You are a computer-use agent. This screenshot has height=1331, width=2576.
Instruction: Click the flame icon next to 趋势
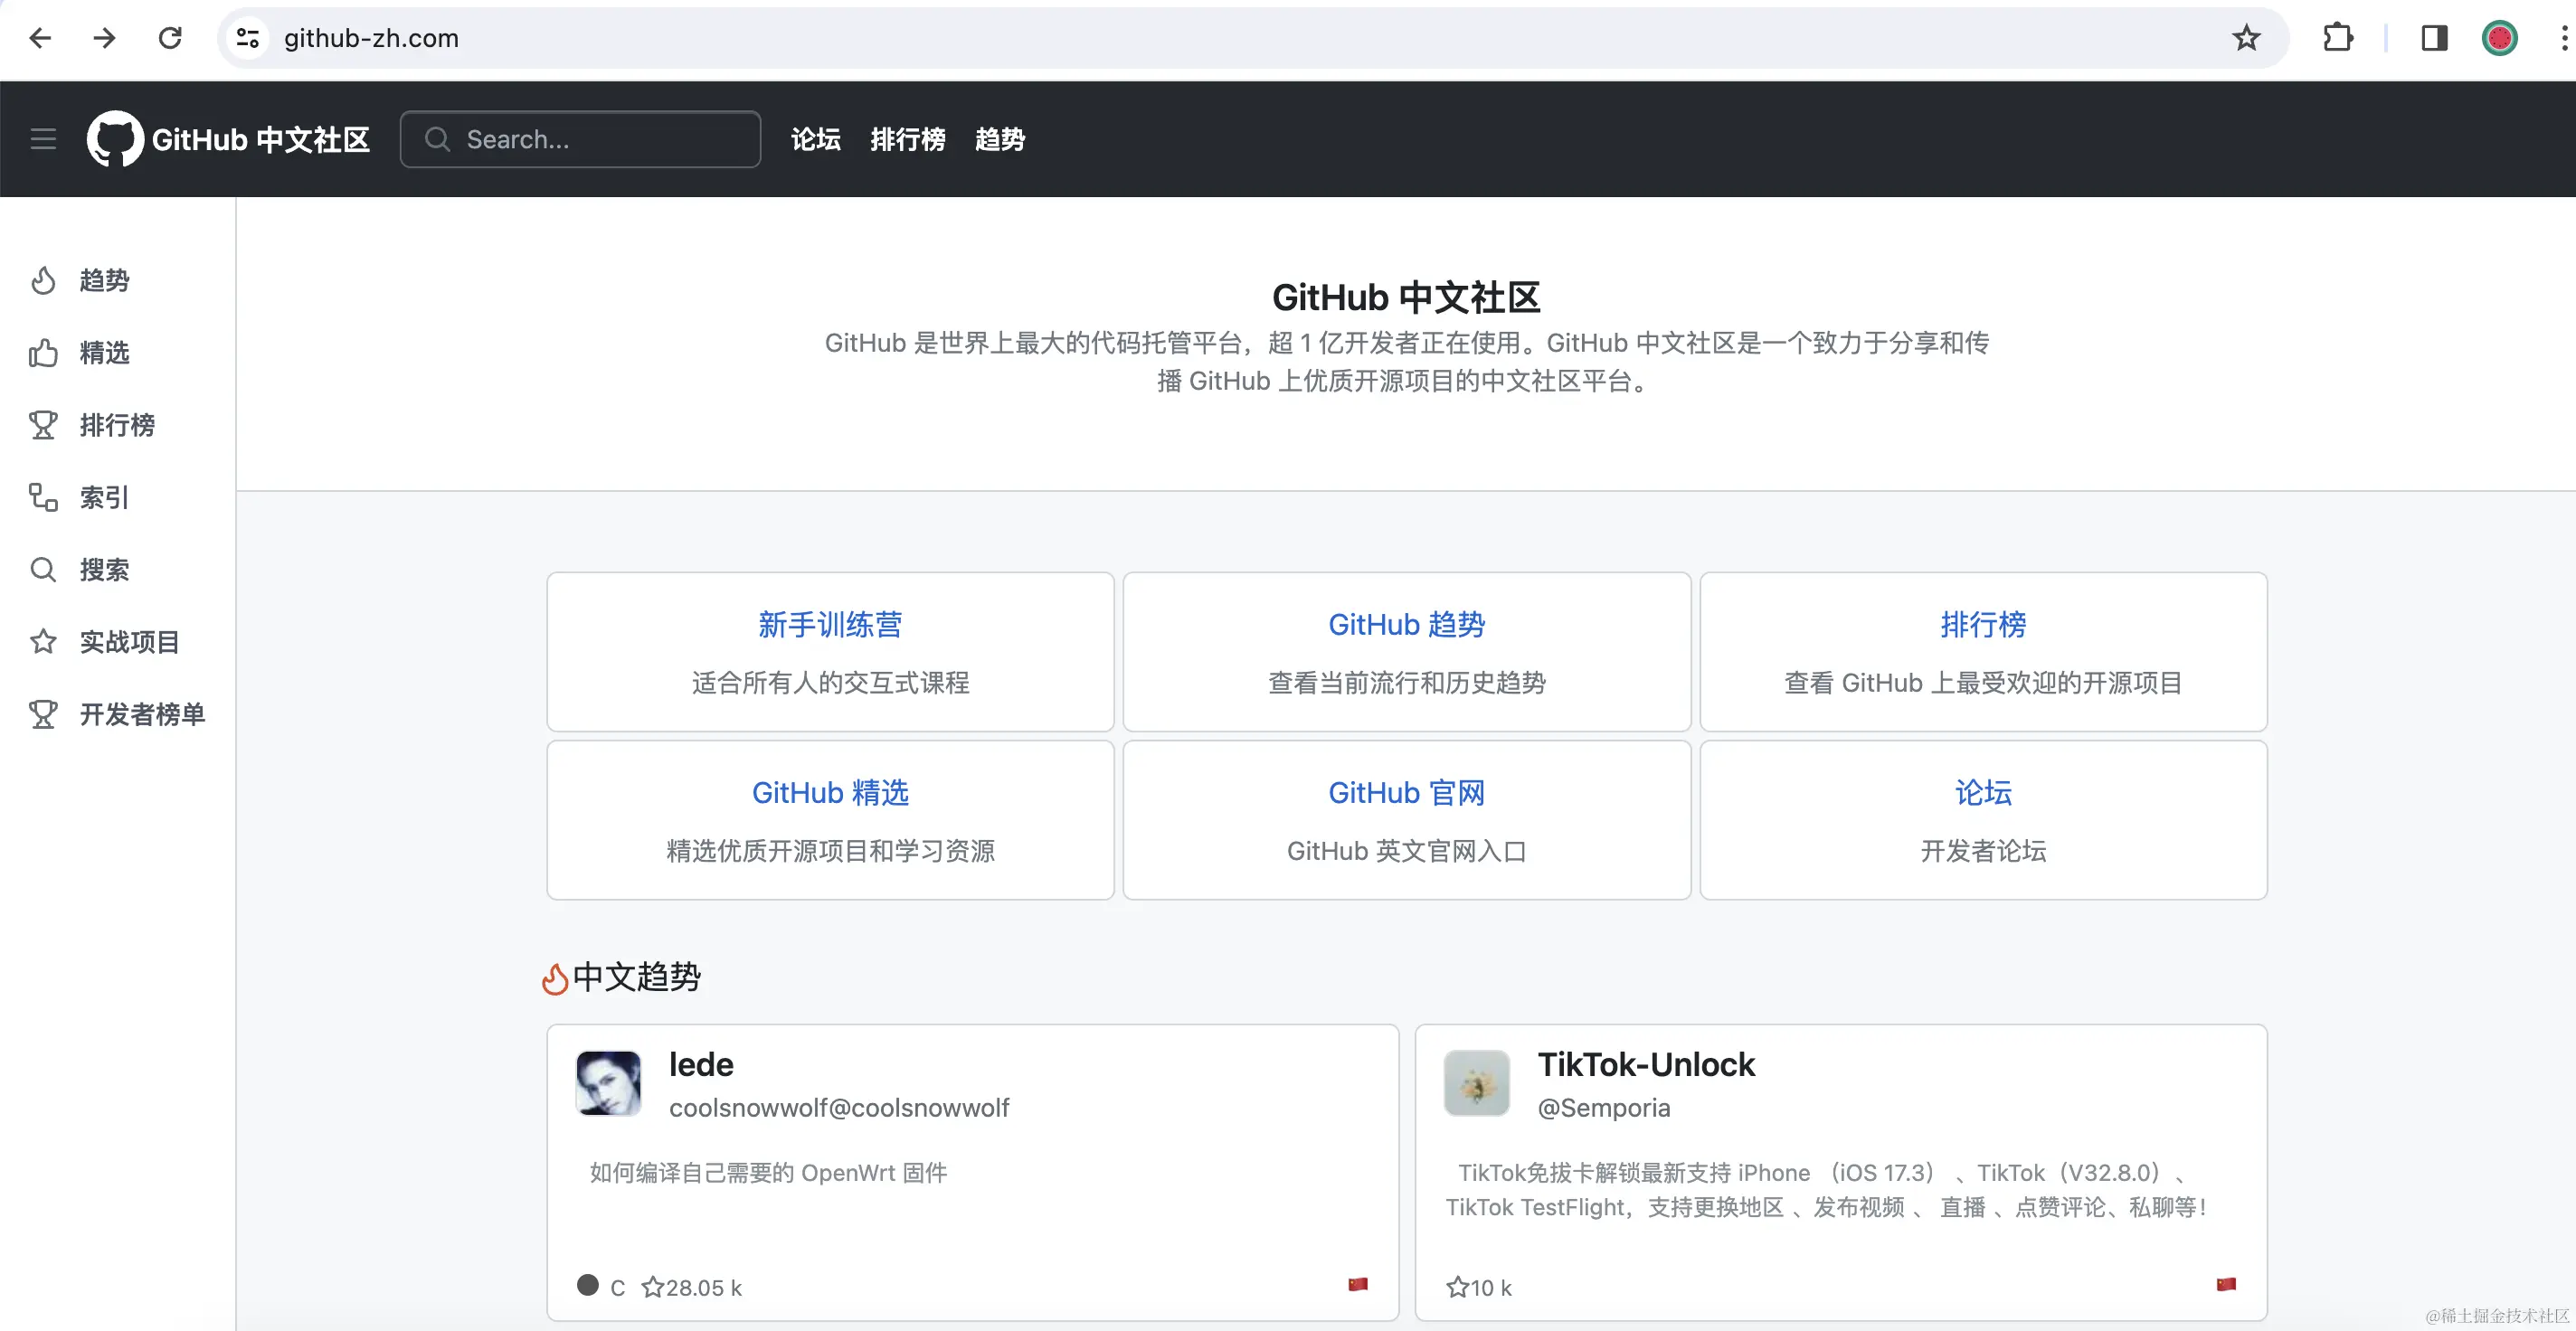click(x=43, y=281)
